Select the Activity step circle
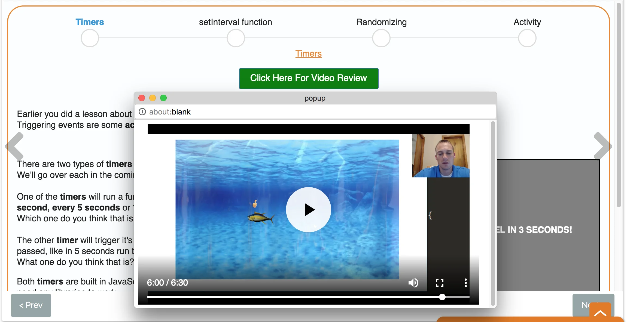The image size is (627, 322). click(527, 38)
